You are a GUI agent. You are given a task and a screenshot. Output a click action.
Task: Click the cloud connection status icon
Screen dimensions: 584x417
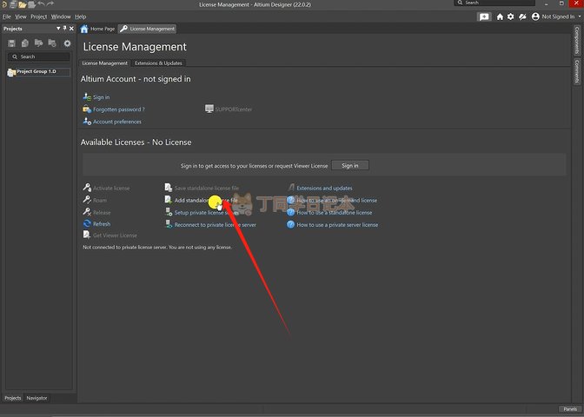(522, 17)
